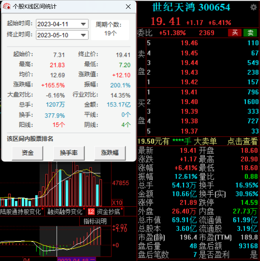Screen dimensions: 260x261
Task: Select sell level 4 price 19.45
Action: pyautogui.click(x=189, y=53)
